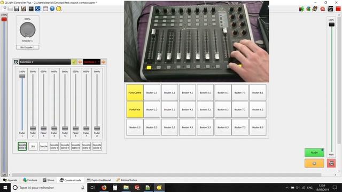The image size is (342, 192).
Task: Click the red stop operate mode icon
Action: tap(338, 9)
